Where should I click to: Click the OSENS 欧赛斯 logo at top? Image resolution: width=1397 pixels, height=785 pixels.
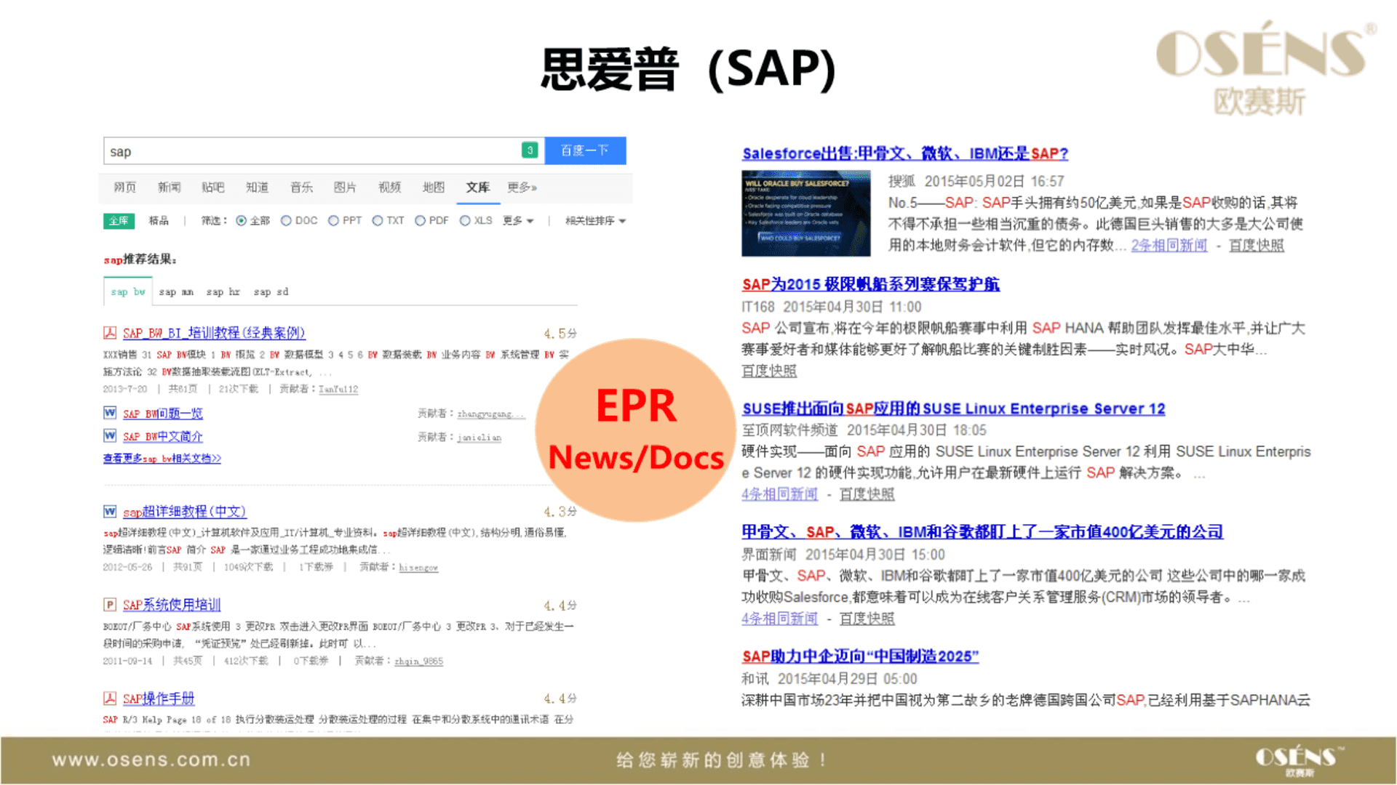click(1265, 70)
